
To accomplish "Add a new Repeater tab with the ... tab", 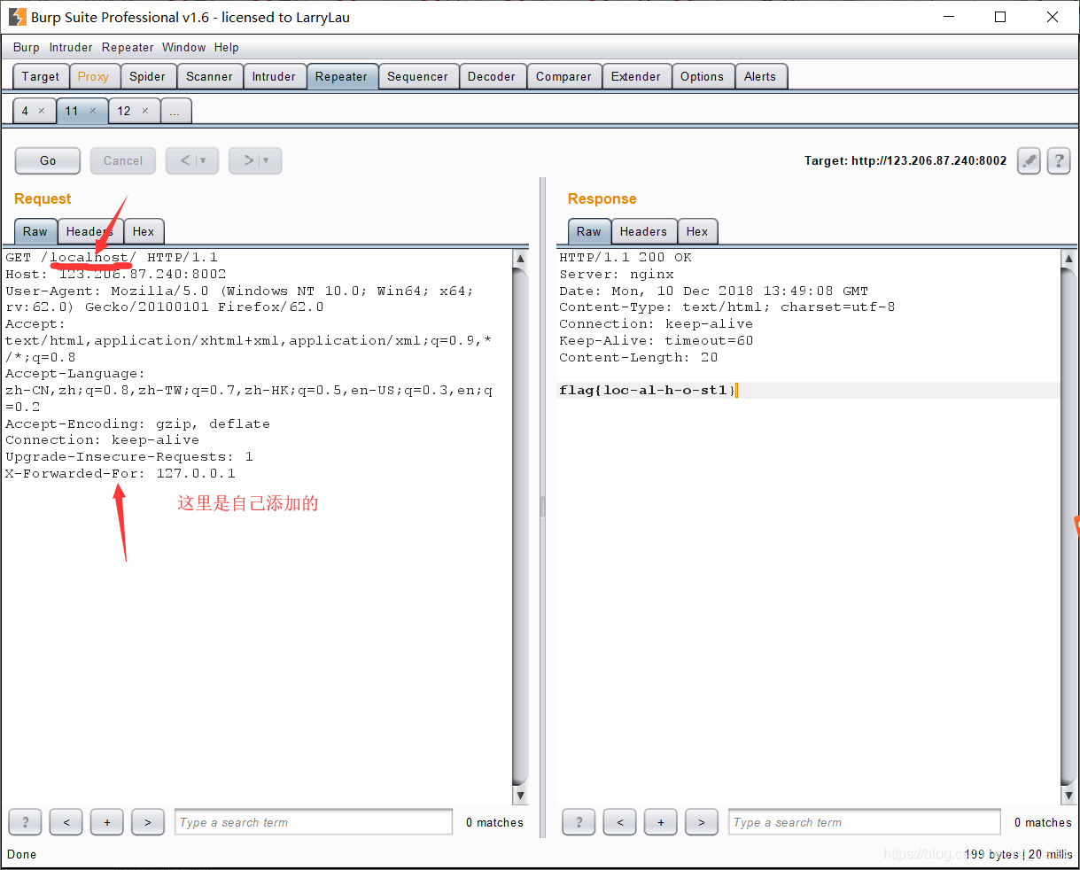I will (176, 111).
